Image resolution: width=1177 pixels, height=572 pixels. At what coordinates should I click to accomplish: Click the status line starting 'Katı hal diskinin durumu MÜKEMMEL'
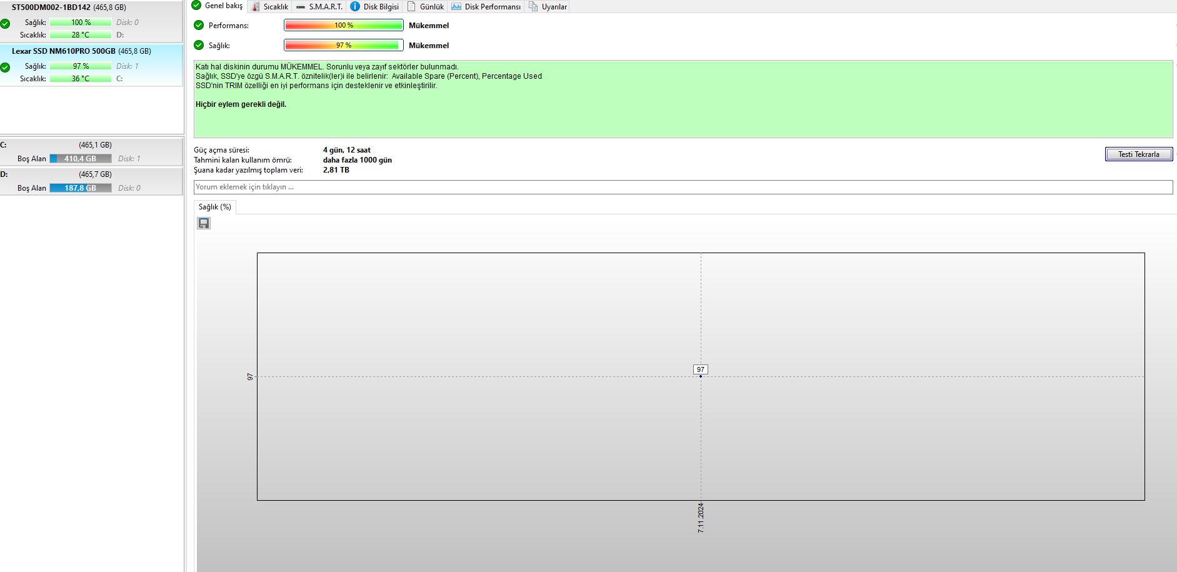[x=327, y=67]
